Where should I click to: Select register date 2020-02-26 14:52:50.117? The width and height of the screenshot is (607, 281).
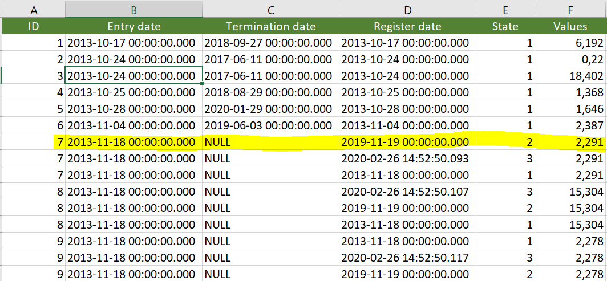click(x=408, y=257)
